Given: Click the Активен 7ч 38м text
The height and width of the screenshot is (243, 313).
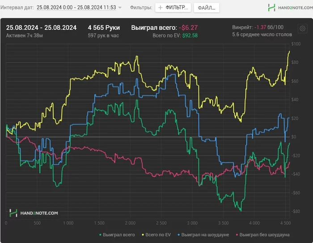Looking at the screenshot, I should 24,35.
